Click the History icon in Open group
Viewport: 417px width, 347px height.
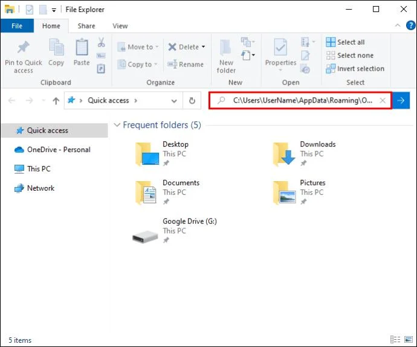coord(305,69)
